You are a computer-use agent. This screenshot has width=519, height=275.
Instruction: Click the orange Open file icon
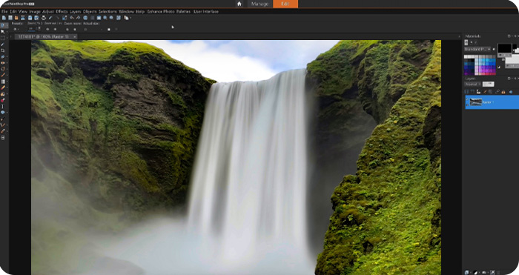coord(16,18)
